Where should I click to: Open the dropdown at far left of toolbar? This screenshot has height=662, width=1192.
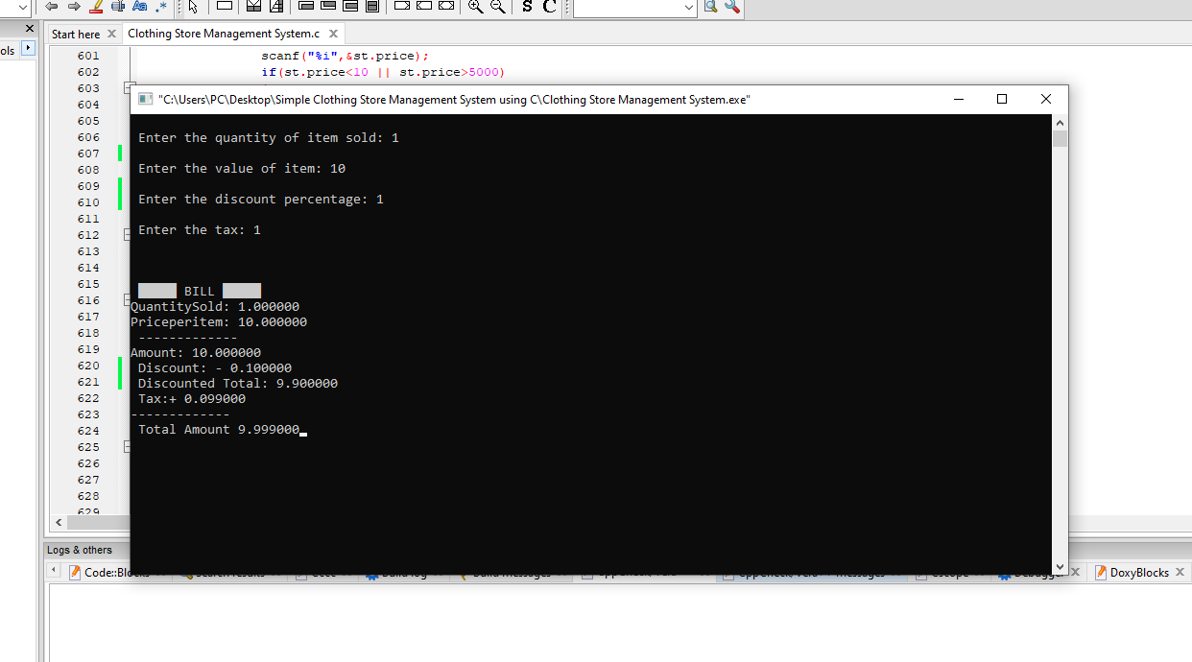pyautogui.click(x=24, y=8)
